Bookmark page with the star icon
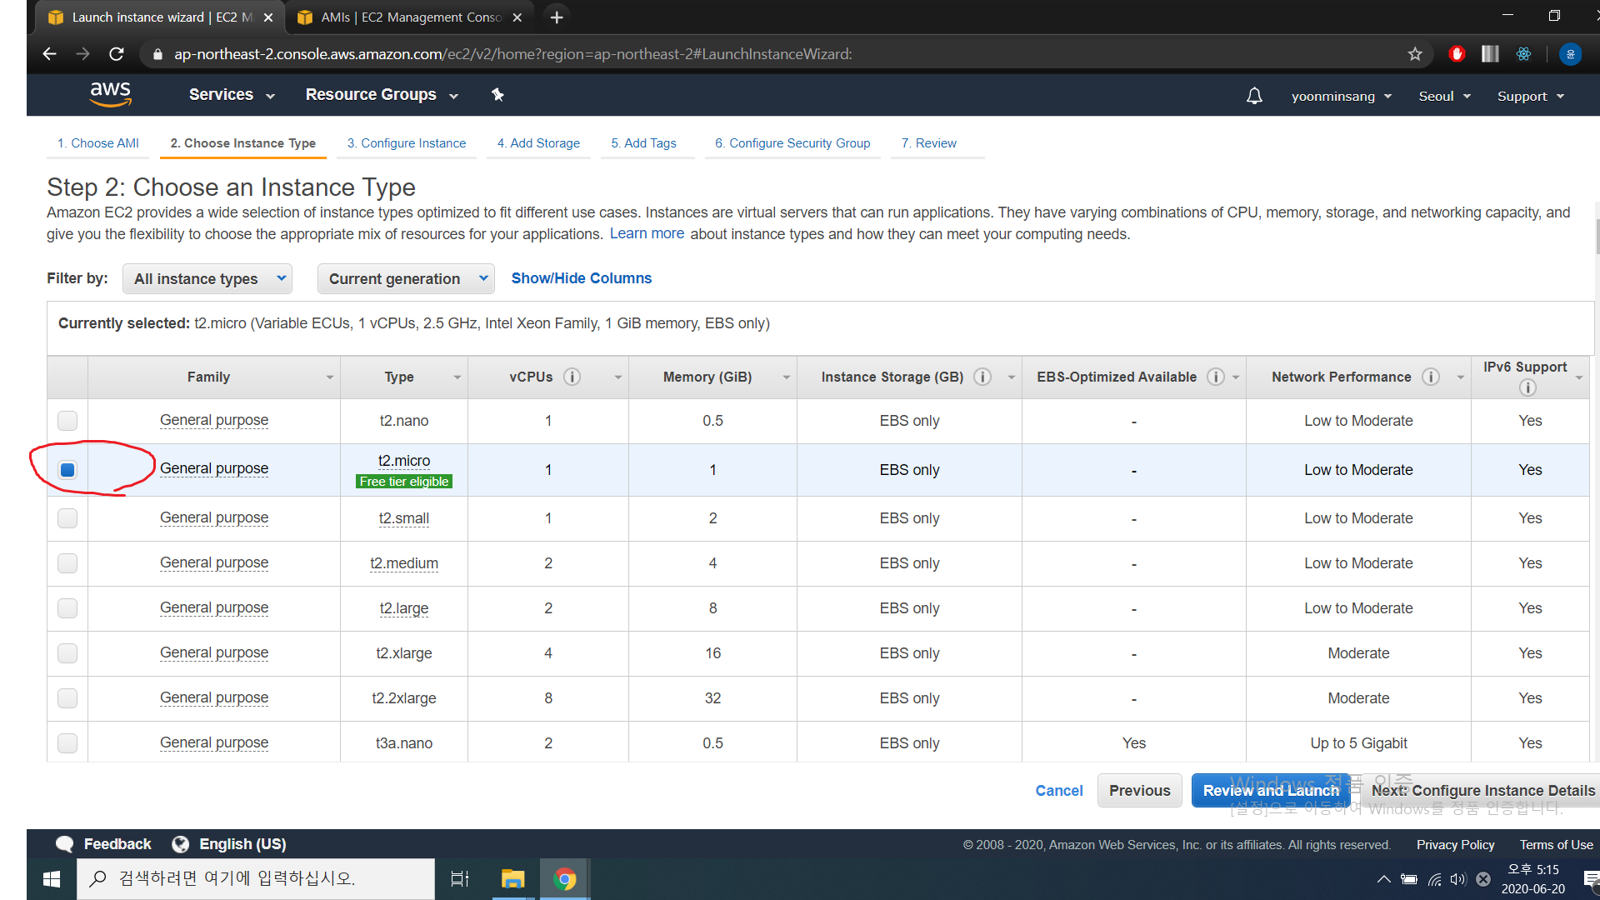Viewport: 1600px width, 900px height. tap(1415, 54)
